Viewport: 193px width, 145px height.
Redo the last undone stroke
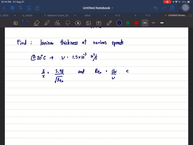(164, 8)
